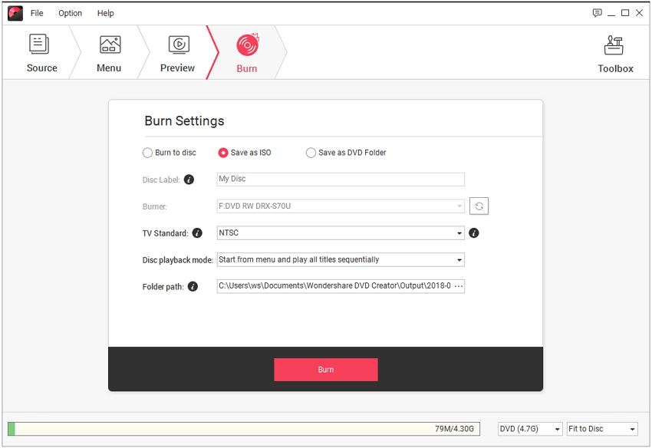
Task: Click the Folder path info icon
Action: point(193,287)
